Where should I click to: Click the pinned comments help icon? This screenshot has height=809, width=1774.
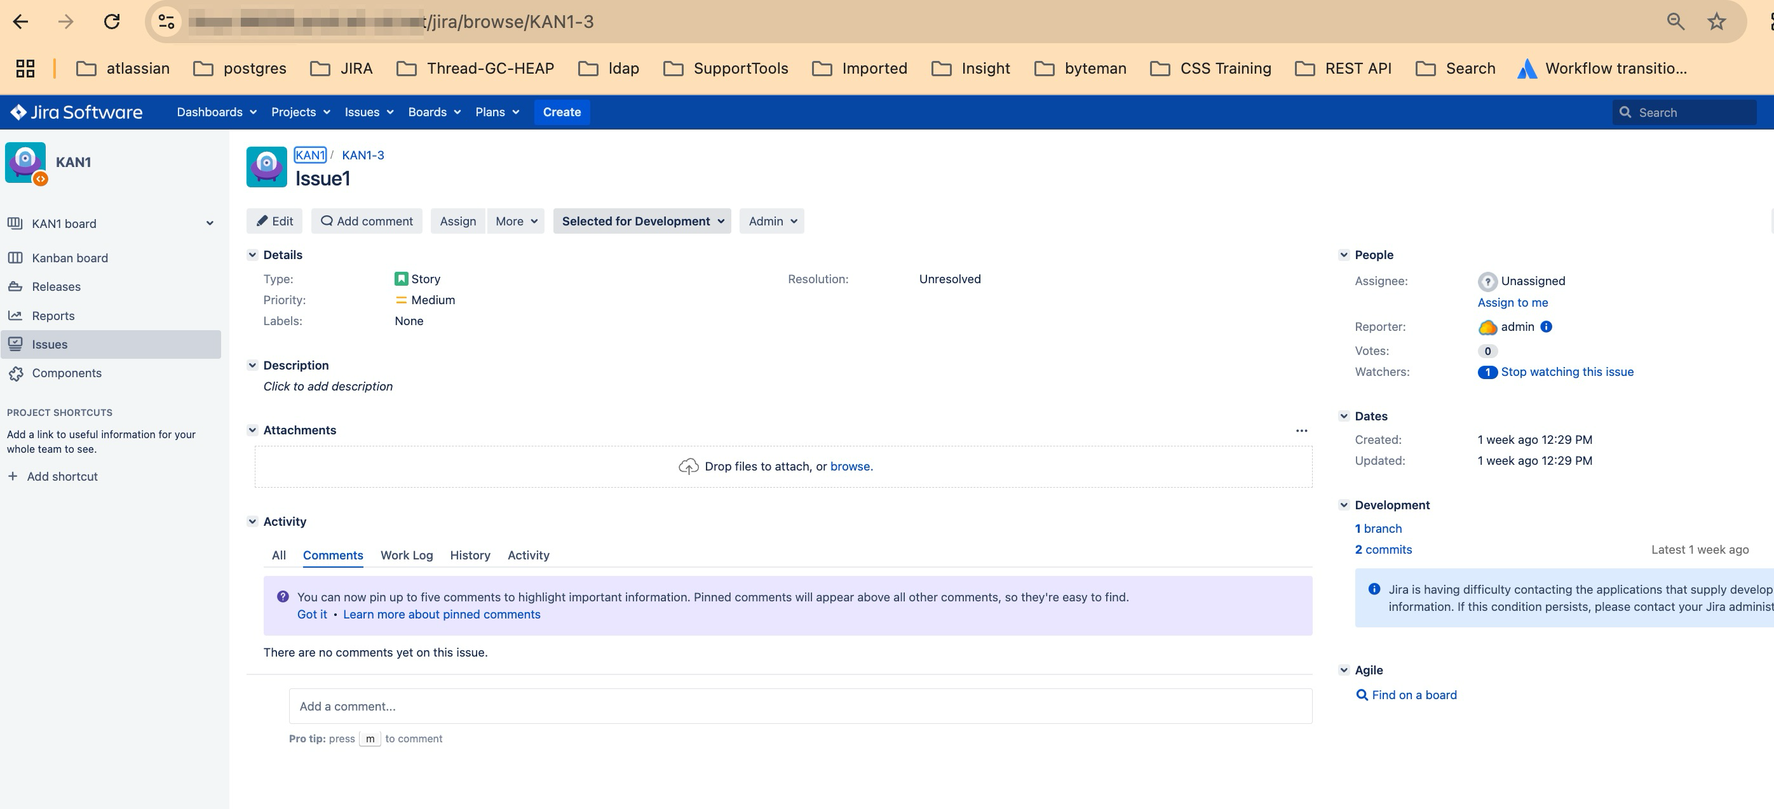click(282, 597)
